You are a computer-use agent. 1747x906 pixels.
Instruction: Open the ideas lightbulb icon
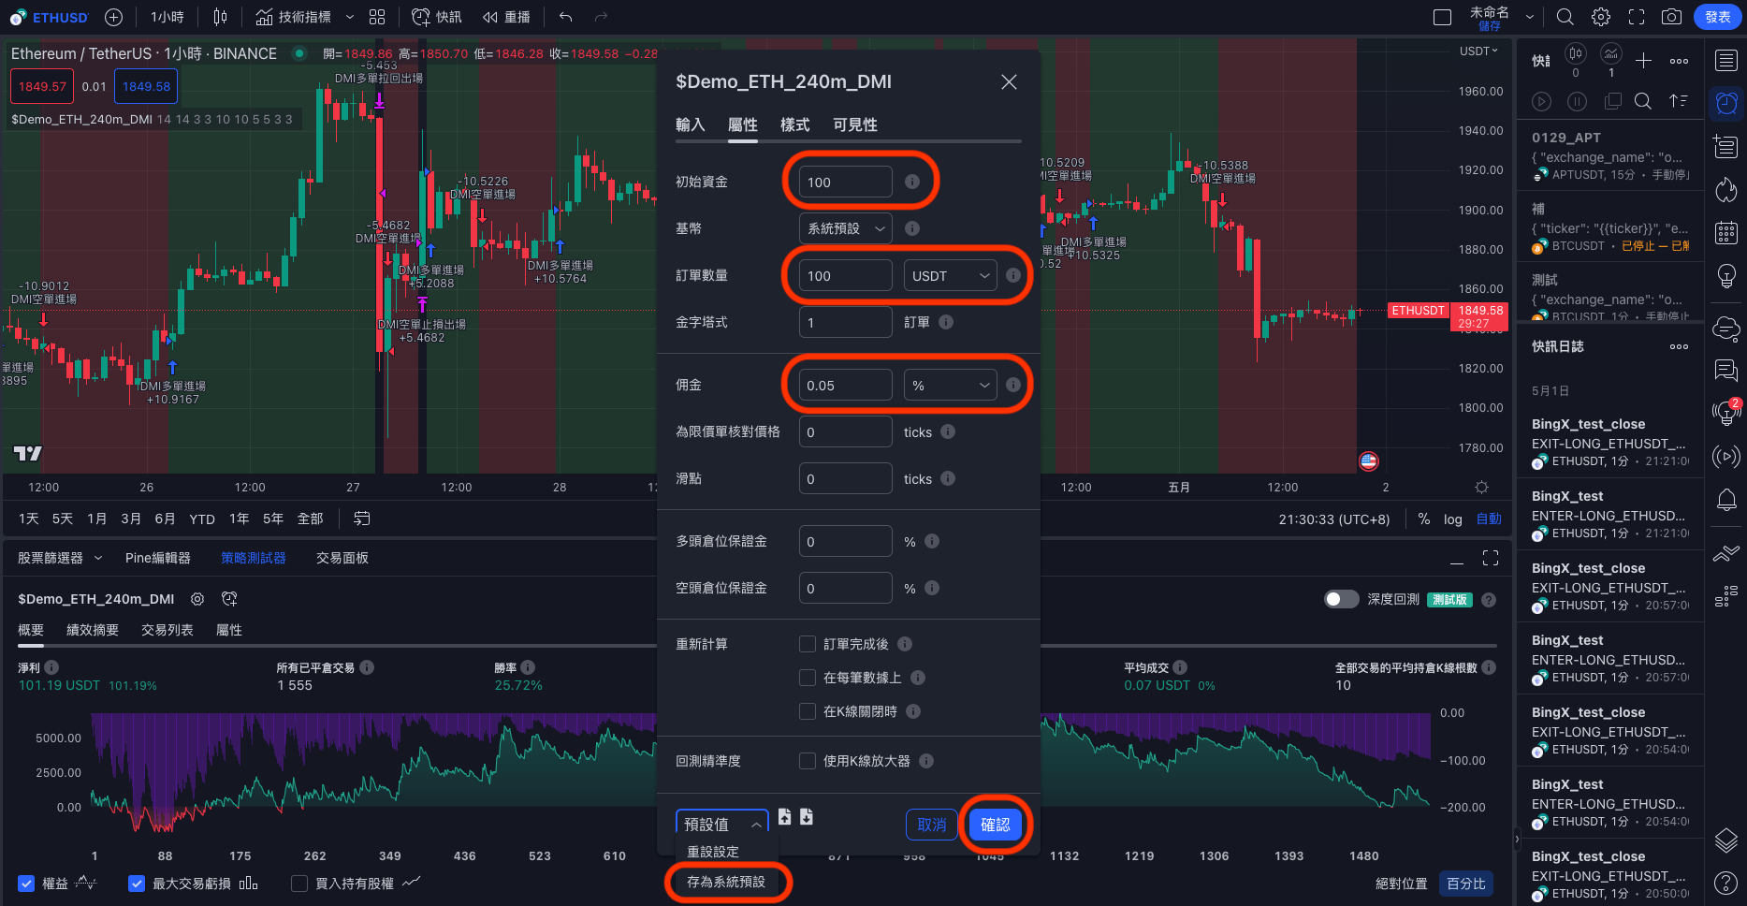tap(1726, 276)
